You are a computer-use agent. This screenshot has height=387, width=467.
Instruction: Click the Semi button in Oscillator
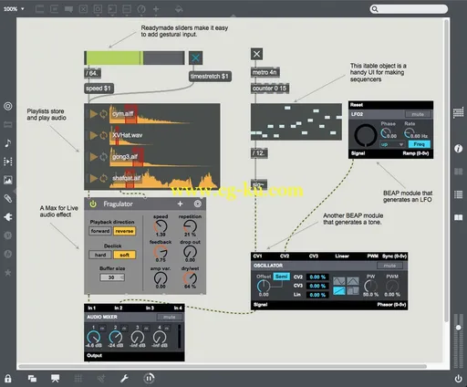coord(281,277)
